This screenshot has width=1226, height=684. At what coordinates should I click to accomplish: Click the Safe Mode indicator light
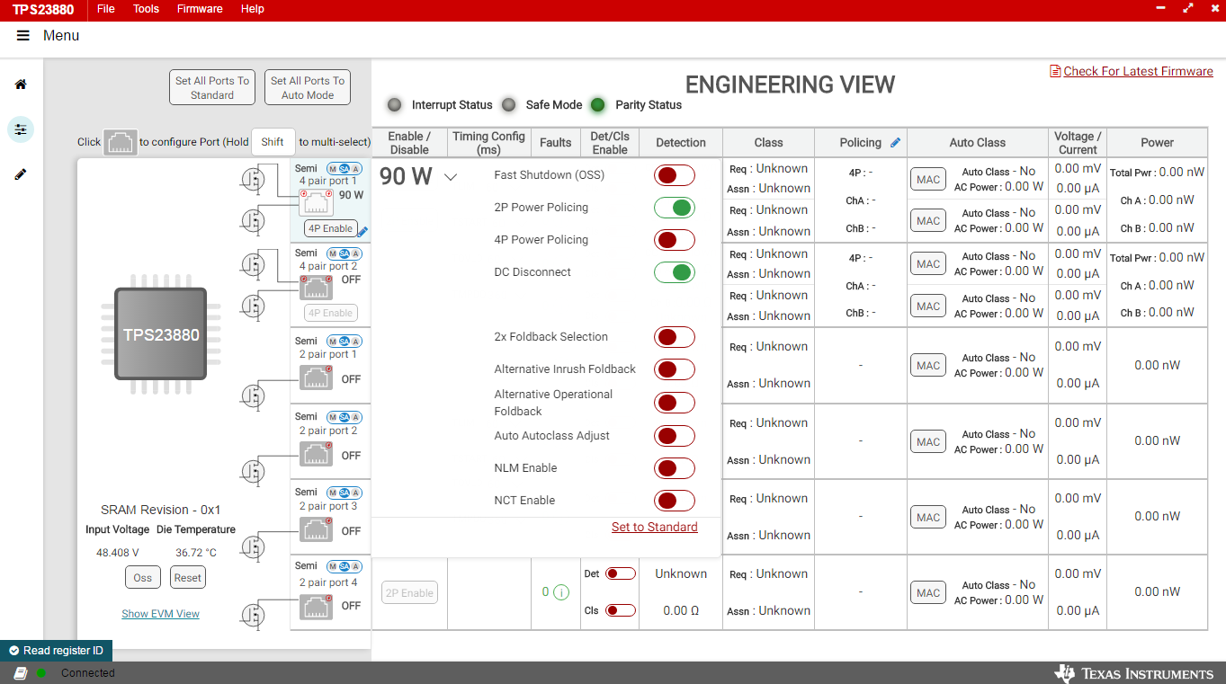[x=508, y=105]
